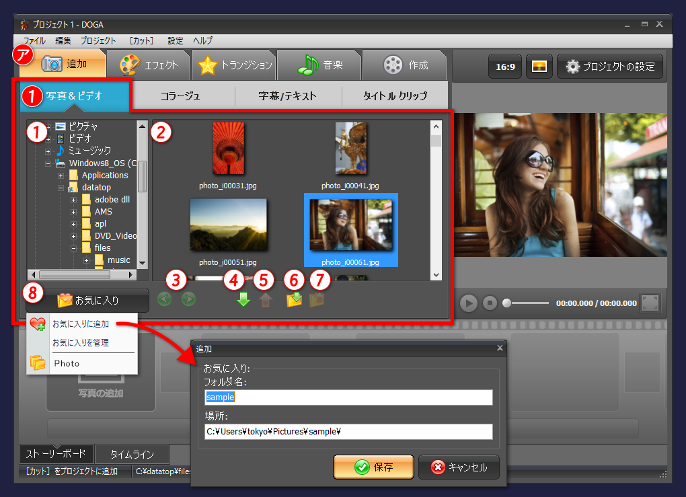
Task: Expand the Applications folder in the tree
Action: (61, 175)
